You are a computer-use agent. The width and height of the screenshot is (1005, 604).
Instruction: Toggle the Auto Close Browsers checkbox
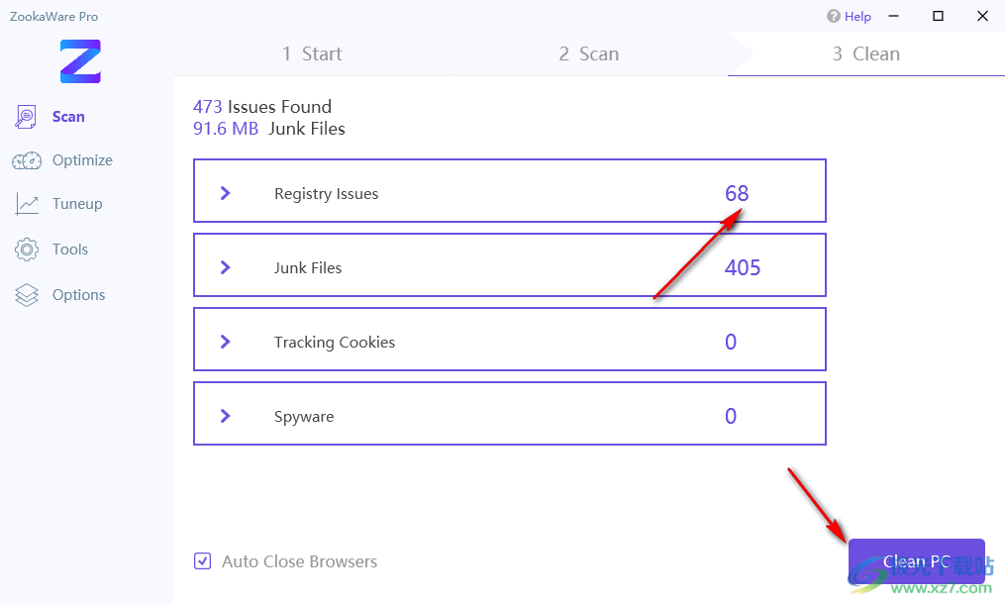click(202, 561)
